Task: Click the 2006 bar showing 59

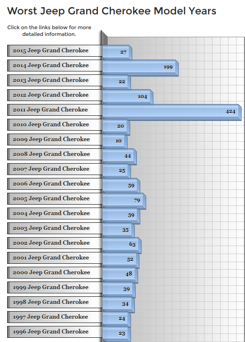Action: pos(121,186)
